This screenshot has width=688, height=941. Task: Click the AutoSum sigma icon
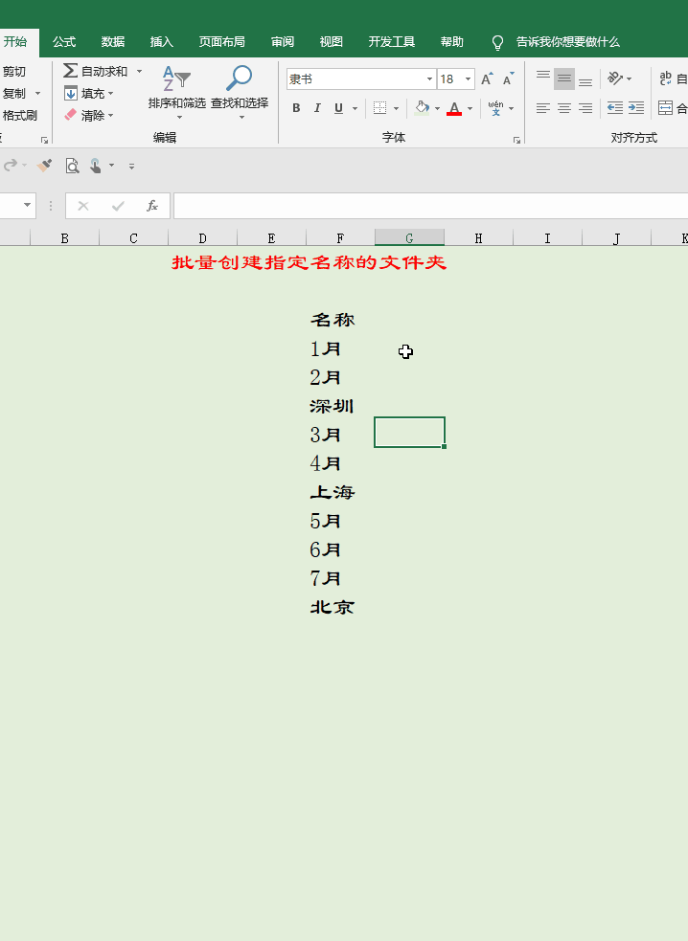pos(70,71)
